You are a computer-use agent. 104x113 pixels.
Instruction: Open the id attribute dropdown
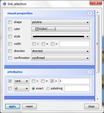(x=22, y=88)
